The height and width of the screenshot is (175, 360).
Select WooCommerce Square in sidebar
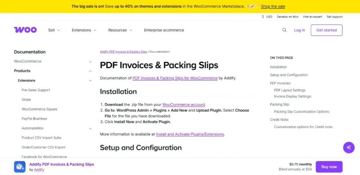(x=39, y=109)
